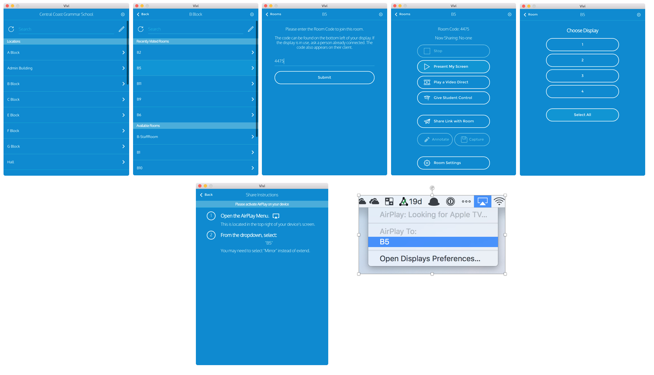Click the double cloud icon in menu bar
Viewport: 654px width, 375px height.
click(374, 201)
